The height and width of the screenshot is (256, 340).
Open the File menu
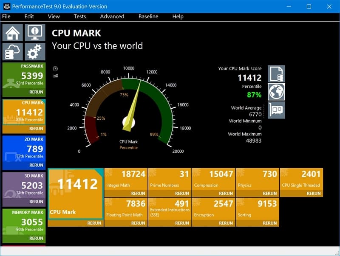coord(6,17)
